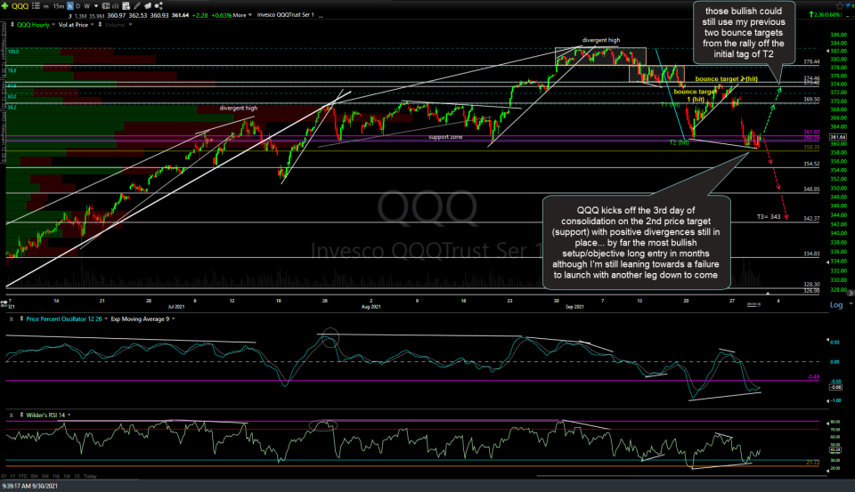Jump chart range to Today
The height and width of the screenshot is (492, 855).
click(x=90, y=476)
